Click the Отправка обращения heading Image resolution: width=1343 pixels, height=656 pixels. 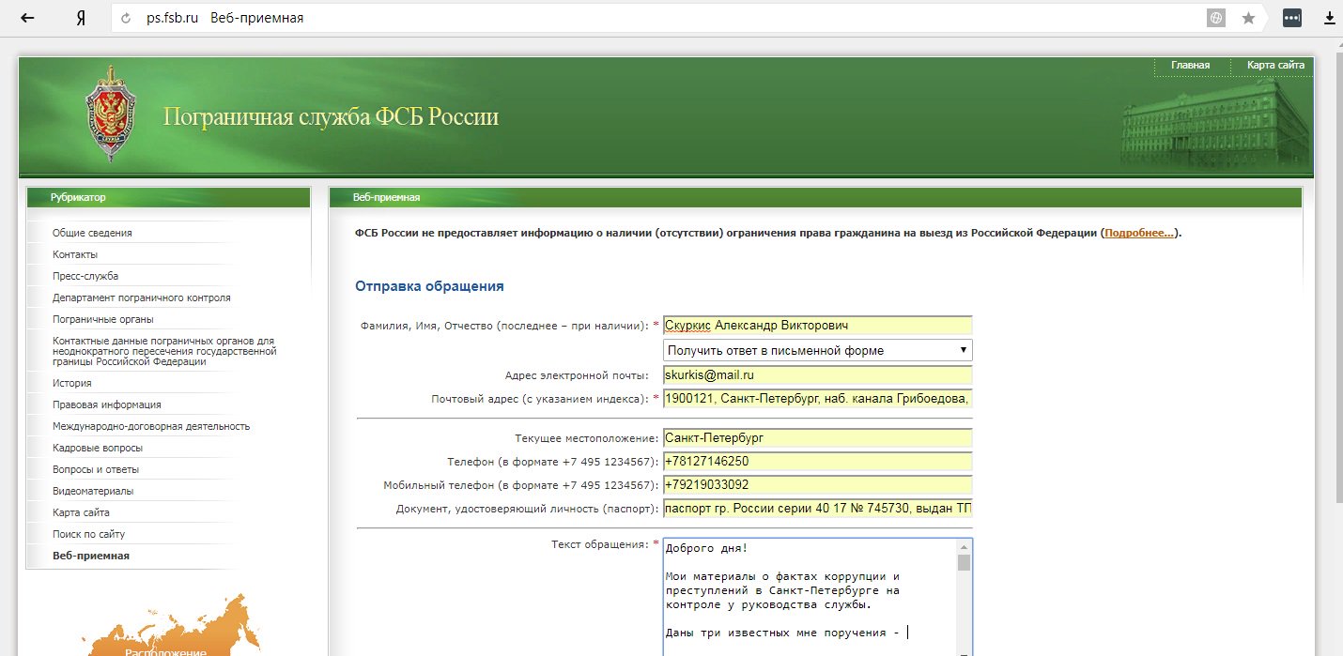pyautogui.click(x=429, y=286)
